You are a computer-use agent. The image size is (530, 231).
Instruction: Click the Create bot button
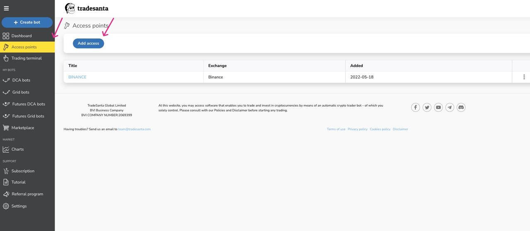27,22
